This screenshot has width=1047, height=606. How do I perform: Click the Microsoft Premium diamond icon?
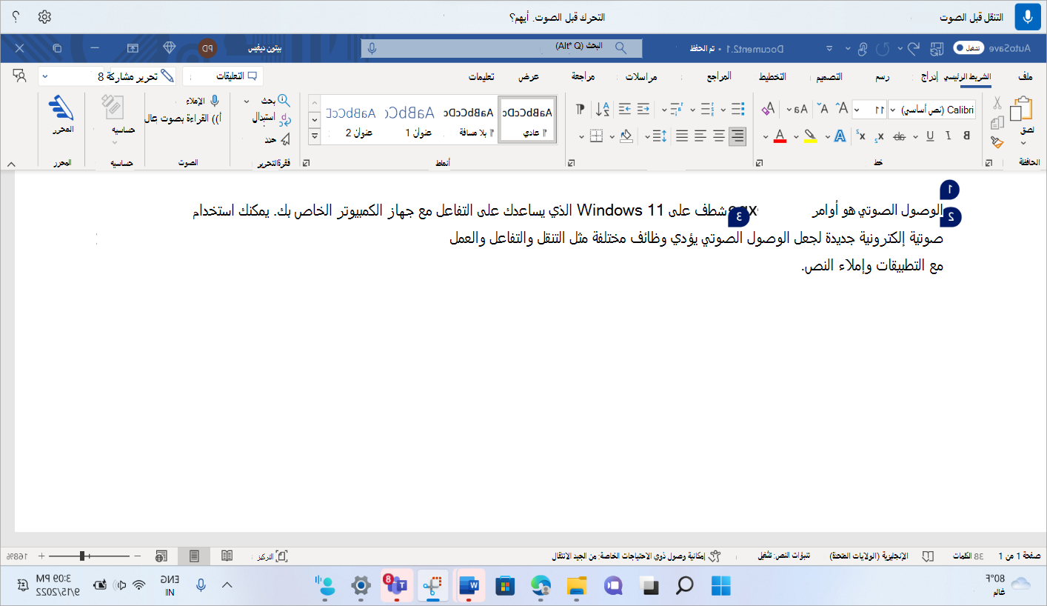[170, 47]
